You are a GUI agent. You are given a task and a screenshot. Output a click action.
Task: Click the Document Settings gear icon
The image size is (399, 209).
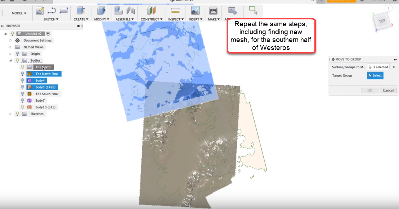pyautogui.click(x=17, y=40)
